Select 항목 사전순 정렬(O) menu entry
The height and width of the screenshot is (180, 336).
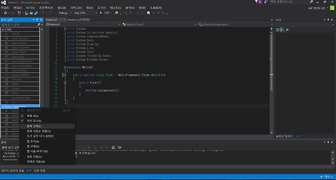pos(47,131)
